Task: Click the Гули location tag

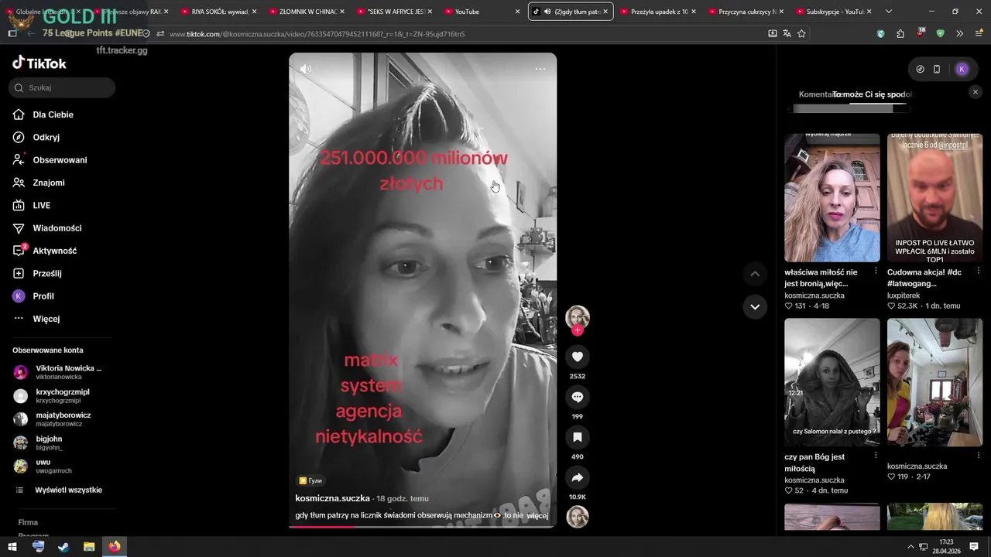Action: 310,480
